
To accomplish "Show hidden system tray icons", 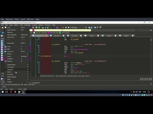I will pos(131,92).
